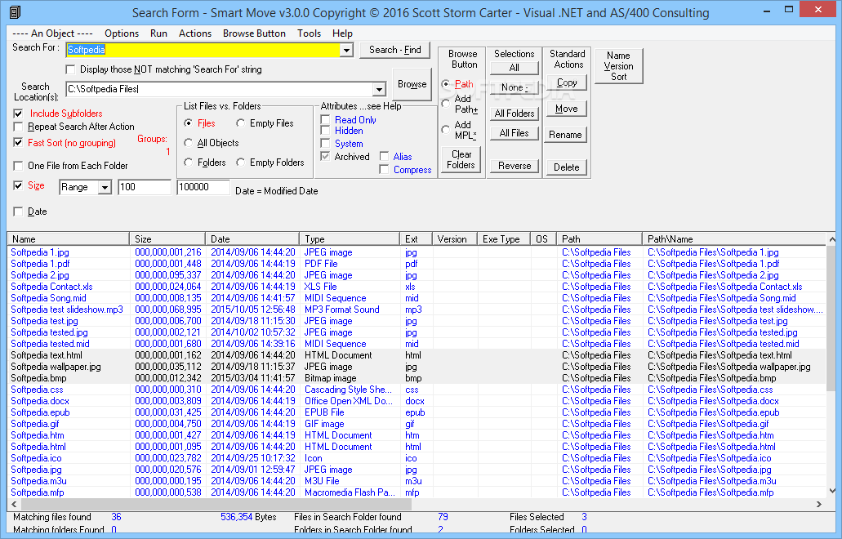Click the Browse button
The height and width of the screenshot is (539, 842).
coord(412,84)
